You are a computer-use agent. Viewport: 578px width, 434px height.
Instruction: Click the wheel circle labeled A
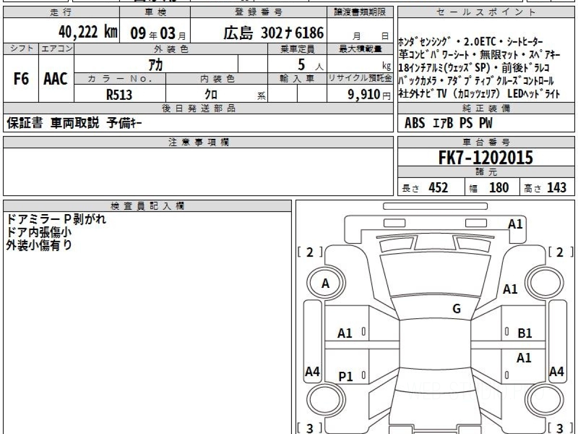pos(326,284)
